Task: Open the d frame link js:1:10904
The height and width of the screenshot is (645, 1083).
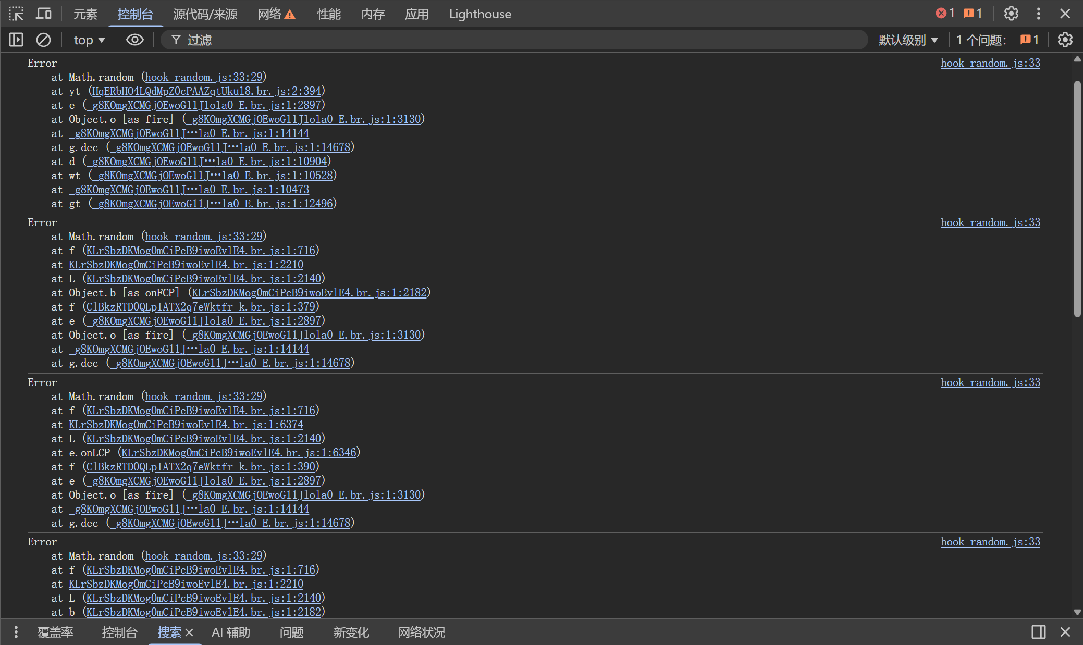Action: click(207, 162)
